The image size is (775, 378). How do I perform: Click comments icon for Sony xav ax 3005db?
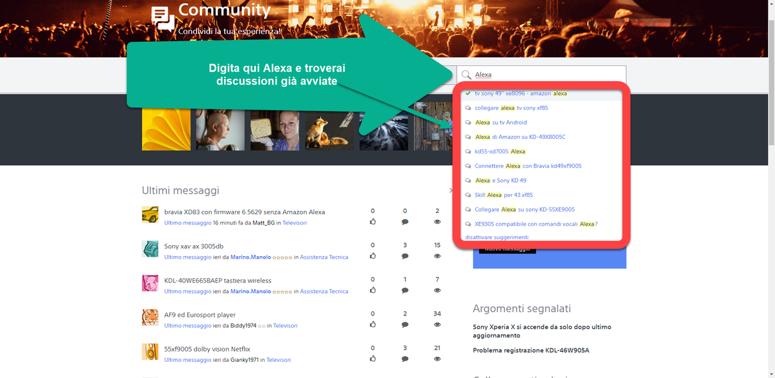tap(405, 256)
